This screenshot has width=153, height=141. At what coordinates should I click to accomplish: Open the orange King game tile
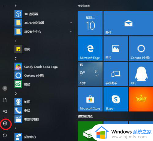tap(141, 99)
